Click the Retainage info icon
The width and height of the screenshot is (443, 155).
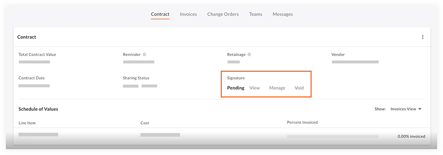pyautogui.click(x=249, y=55)
